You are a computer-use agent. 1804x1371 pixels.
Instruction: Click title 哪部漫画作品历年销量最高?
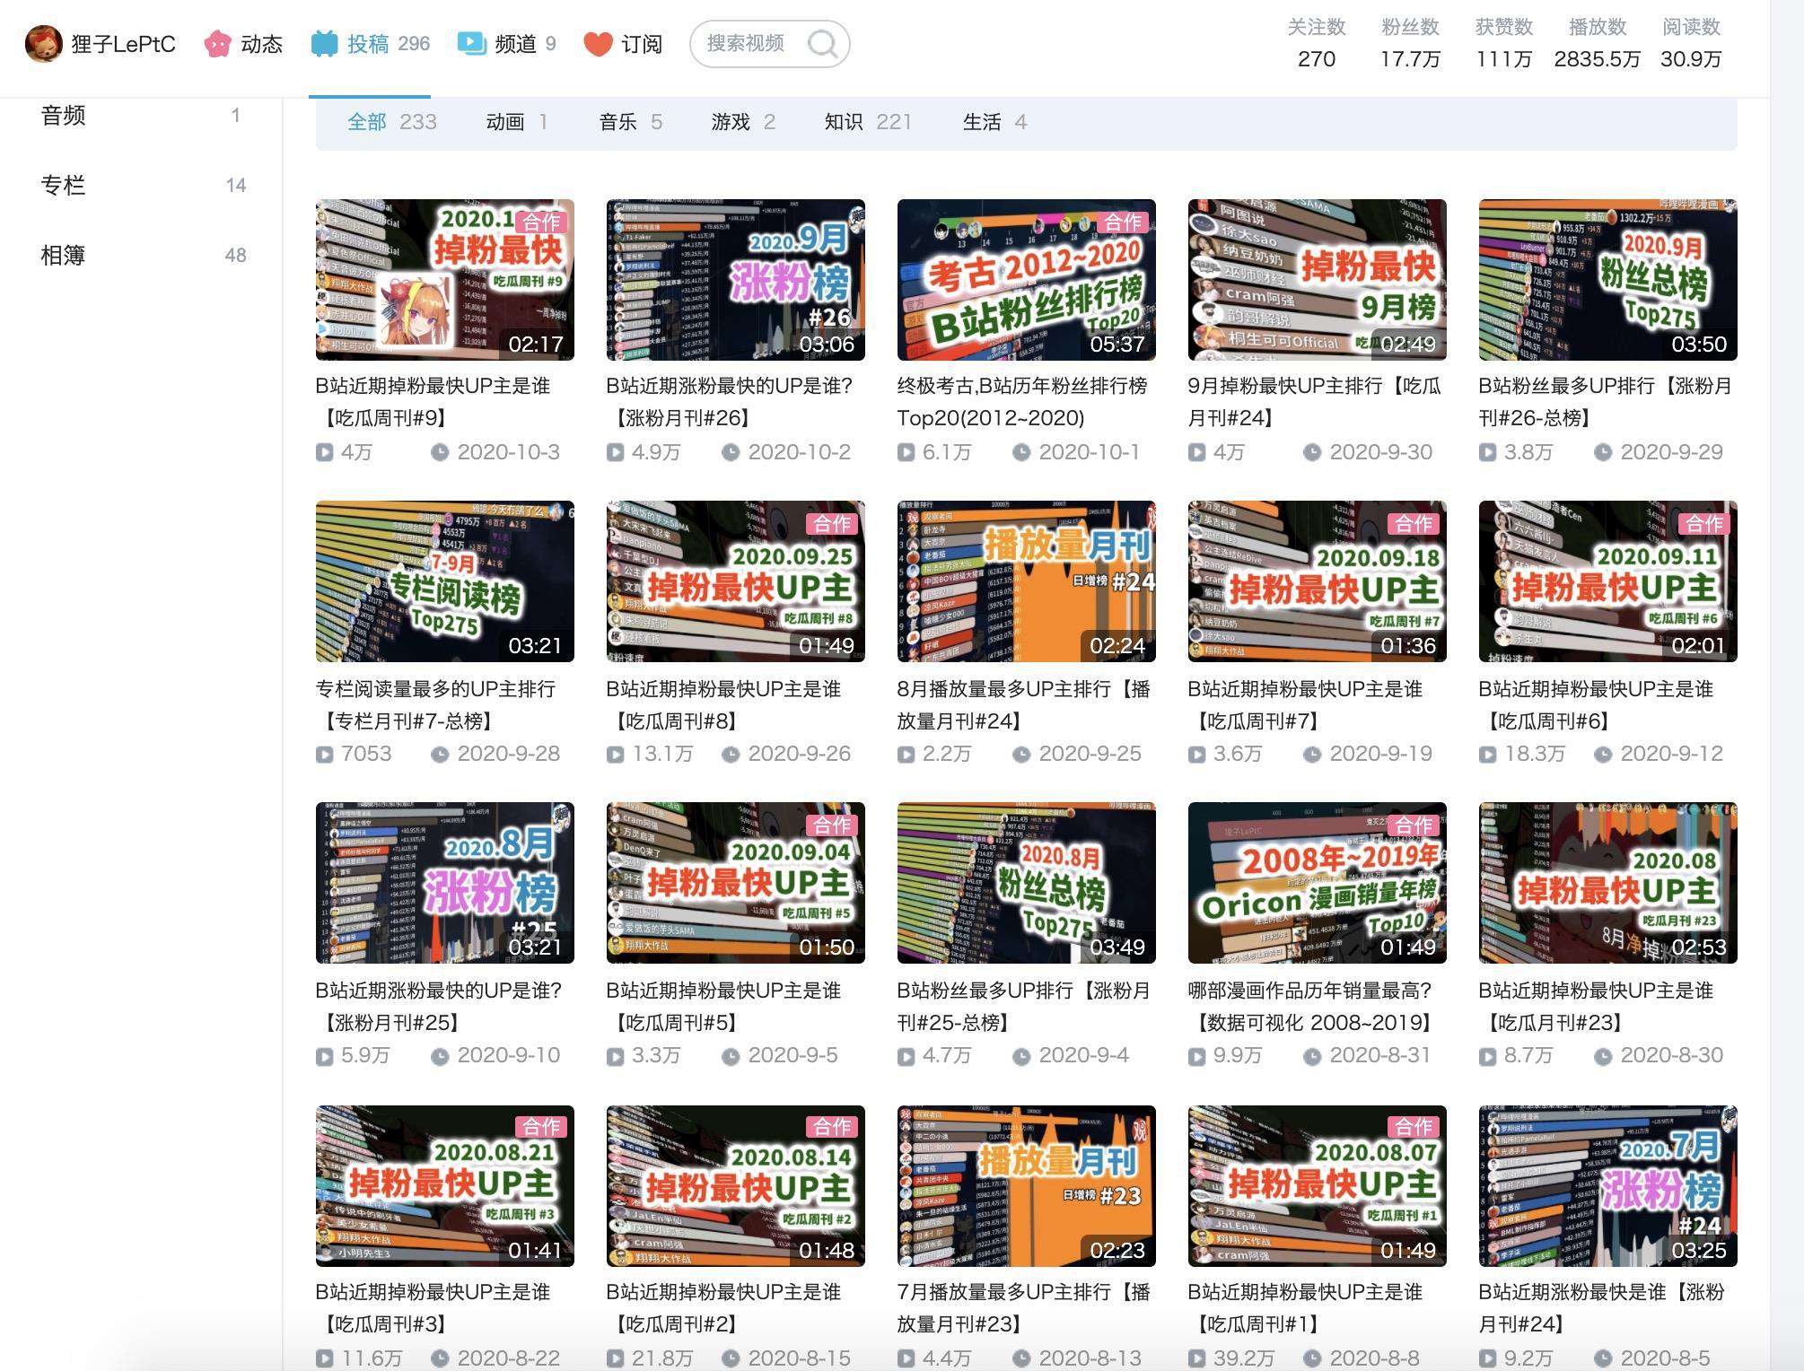[x=1311, y=1007]
